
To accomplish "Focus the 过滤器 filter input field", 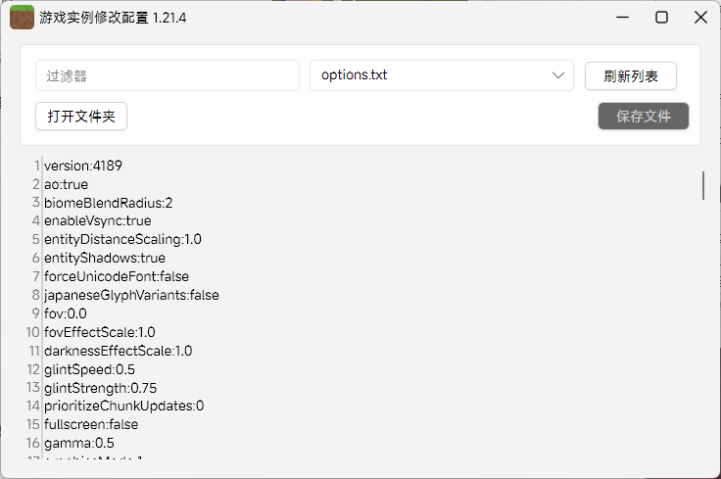I will coord(168,75).
